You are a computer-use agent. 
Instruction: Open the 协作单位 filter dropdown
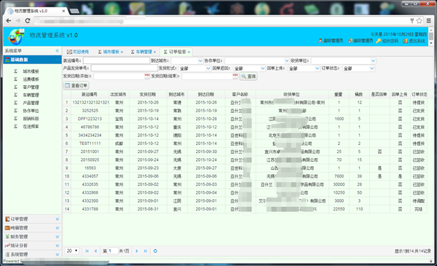286,60
